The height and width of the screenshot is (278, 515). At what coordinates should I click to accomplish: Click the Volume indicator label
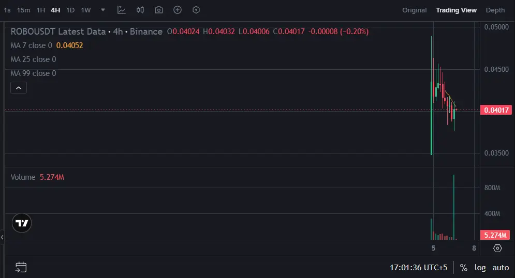point(23,177)
